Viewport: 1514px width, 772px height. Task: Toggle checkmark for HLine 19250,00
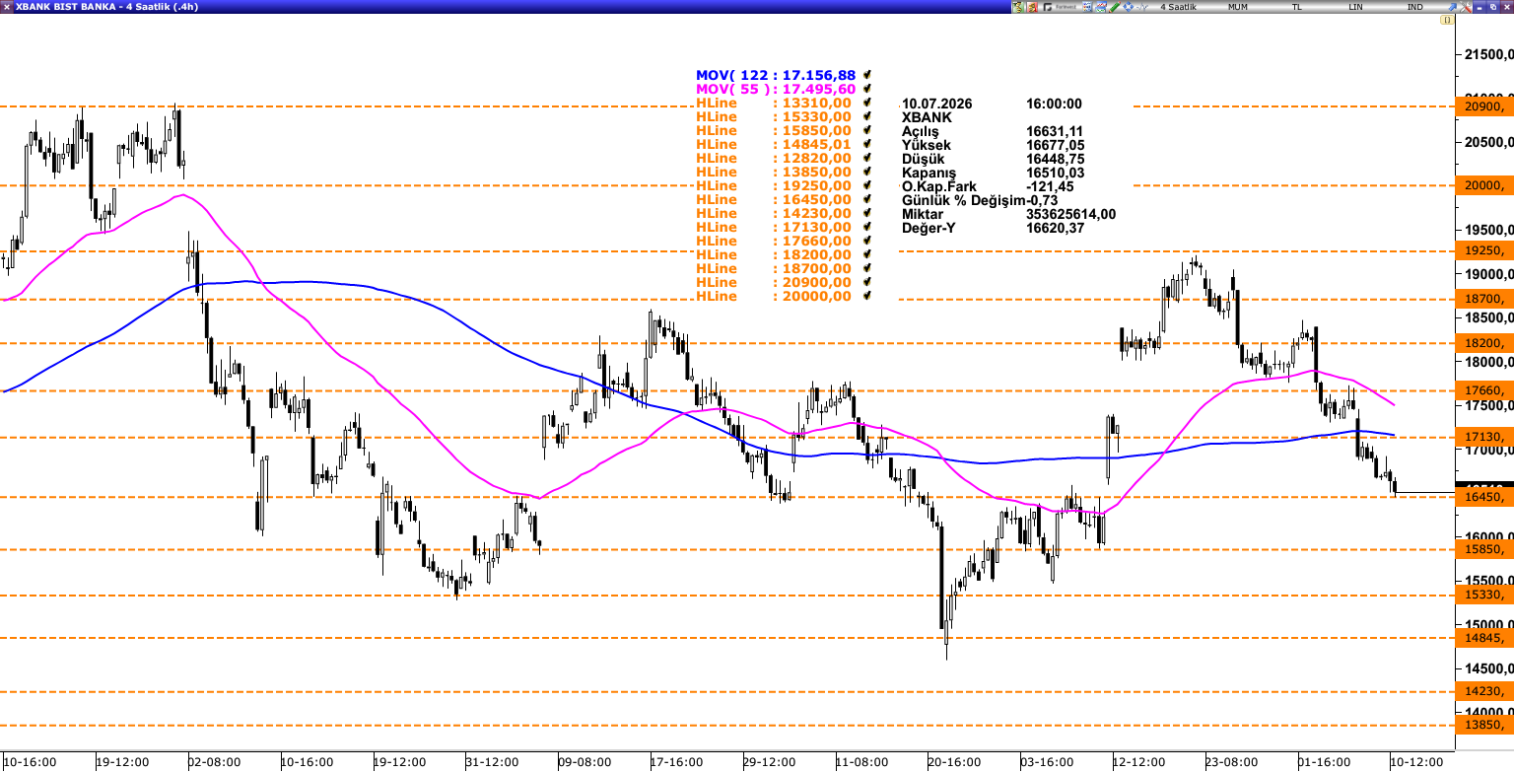pos(867,185)
